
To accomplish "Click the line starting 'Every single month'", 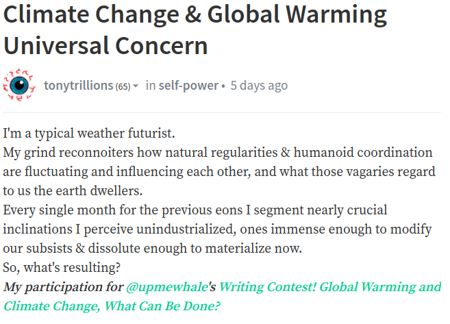I will click(x=195, y=210).
